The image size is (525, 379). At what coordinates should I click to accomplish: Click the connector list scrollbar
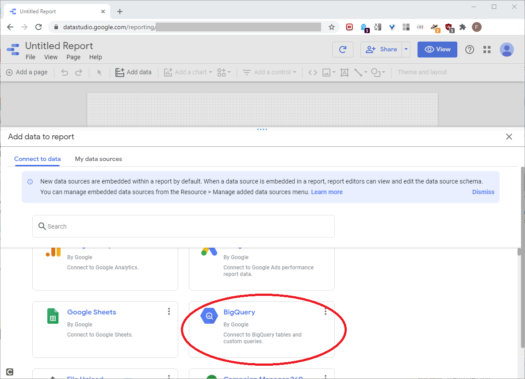[519, 252]
